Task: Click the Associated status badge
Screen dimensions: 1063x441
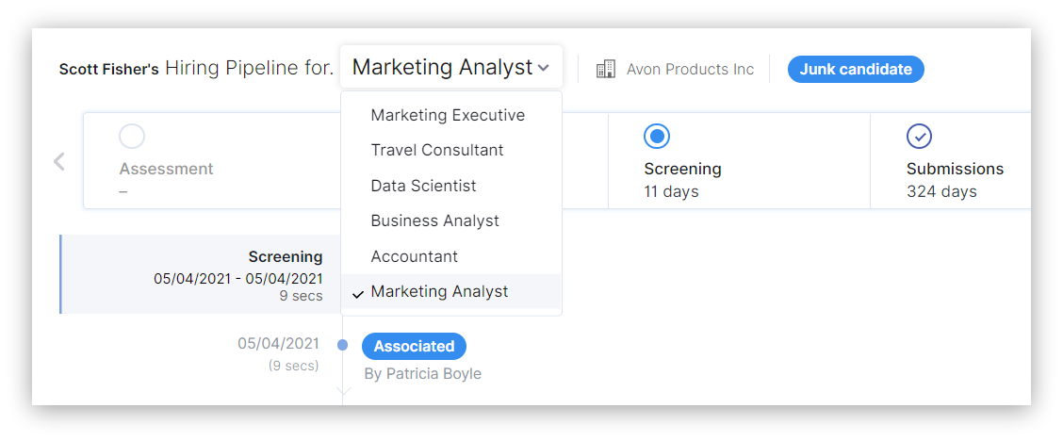Action: point(414,346)
